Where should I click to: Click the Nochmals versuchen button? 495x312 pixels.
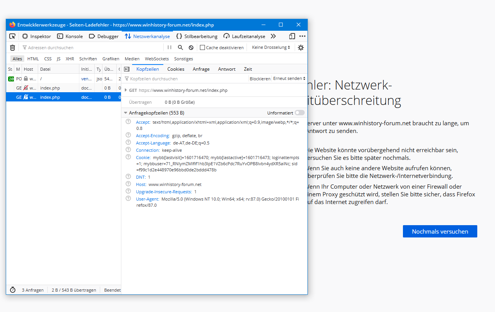coord(440,231)
